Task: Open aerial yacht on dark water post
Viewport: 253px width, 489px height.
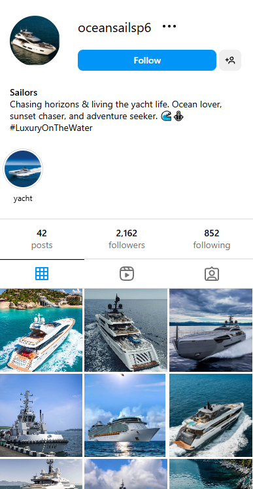Action: coord(211,416)
